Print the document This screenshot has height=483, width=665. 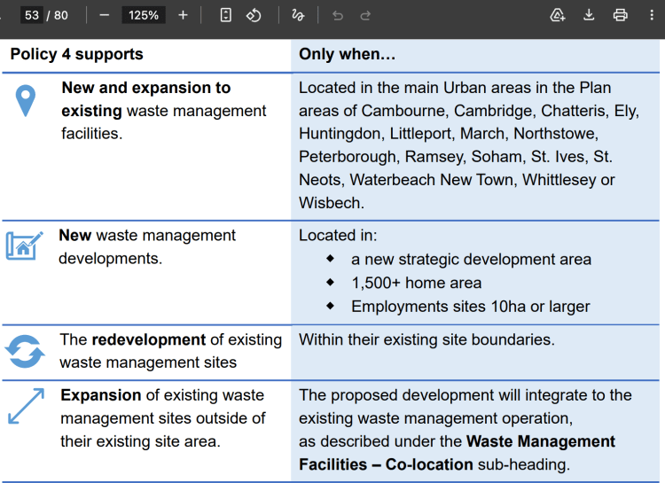coord(620,15)
